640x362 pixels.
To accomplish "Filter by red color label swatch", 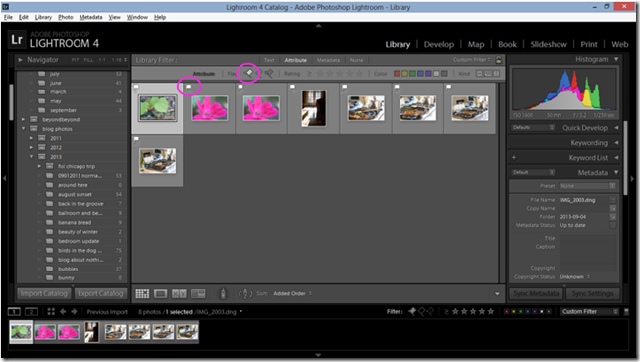I will pos(397,74).
